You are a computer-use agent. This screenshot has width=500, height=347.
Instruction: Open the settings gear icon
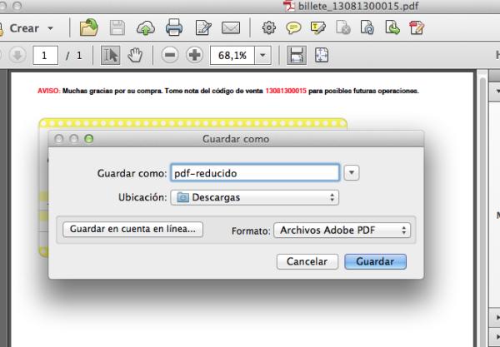click(269, 27)
